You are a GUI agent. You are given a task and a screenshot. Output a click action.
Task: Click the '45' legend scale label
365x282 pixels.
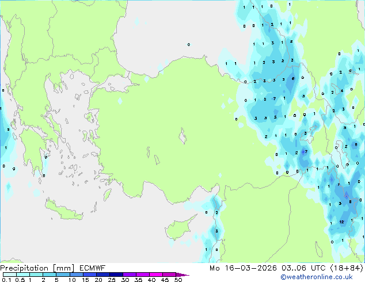click(x=165, y=280)
